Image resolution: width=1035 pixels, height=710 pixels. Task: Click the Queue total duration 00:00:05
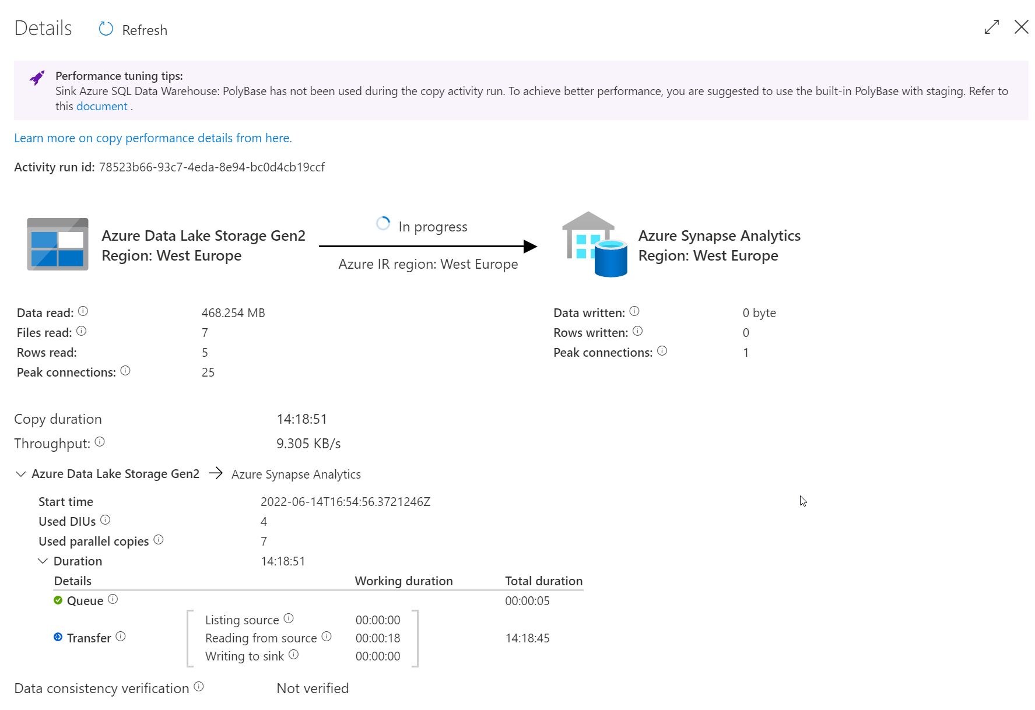coord(527,601)
